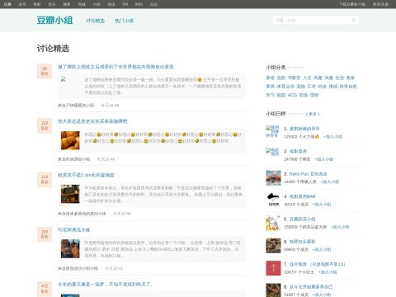Go to FM in top navigation bar
Image resolution: width=396 pixels, height=297 pixels.
click(125, 4)
